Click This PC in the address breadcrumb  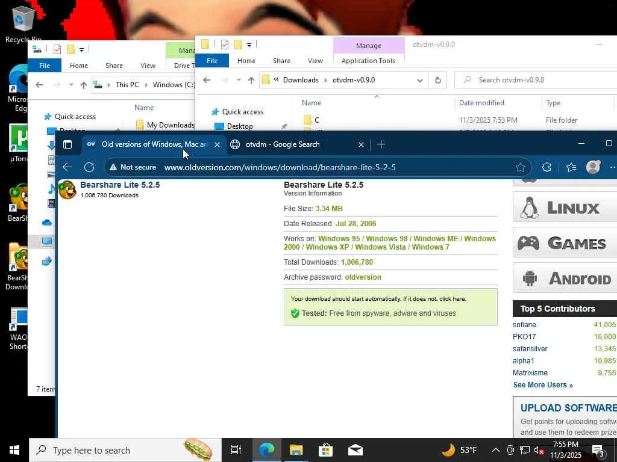point(127,85)
